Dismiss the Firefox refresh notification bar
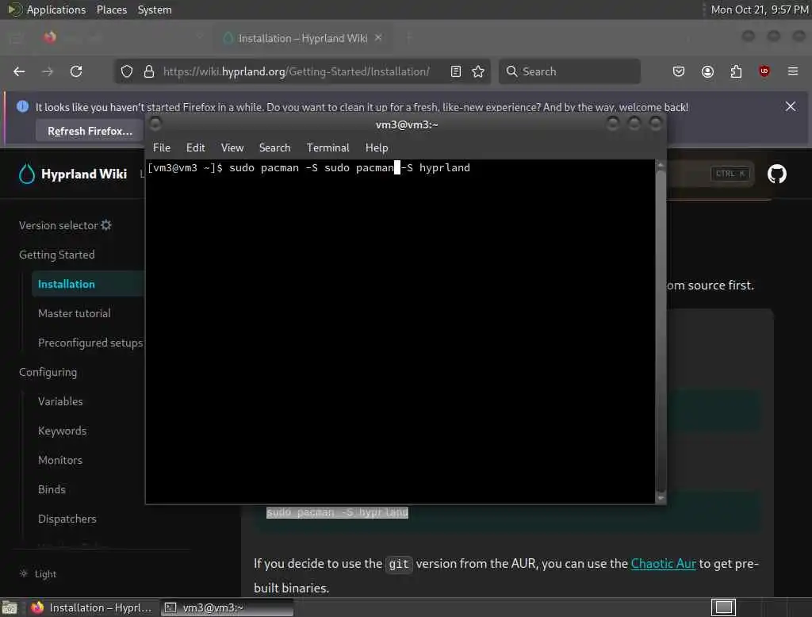812x617 pixels. [791, 107]
